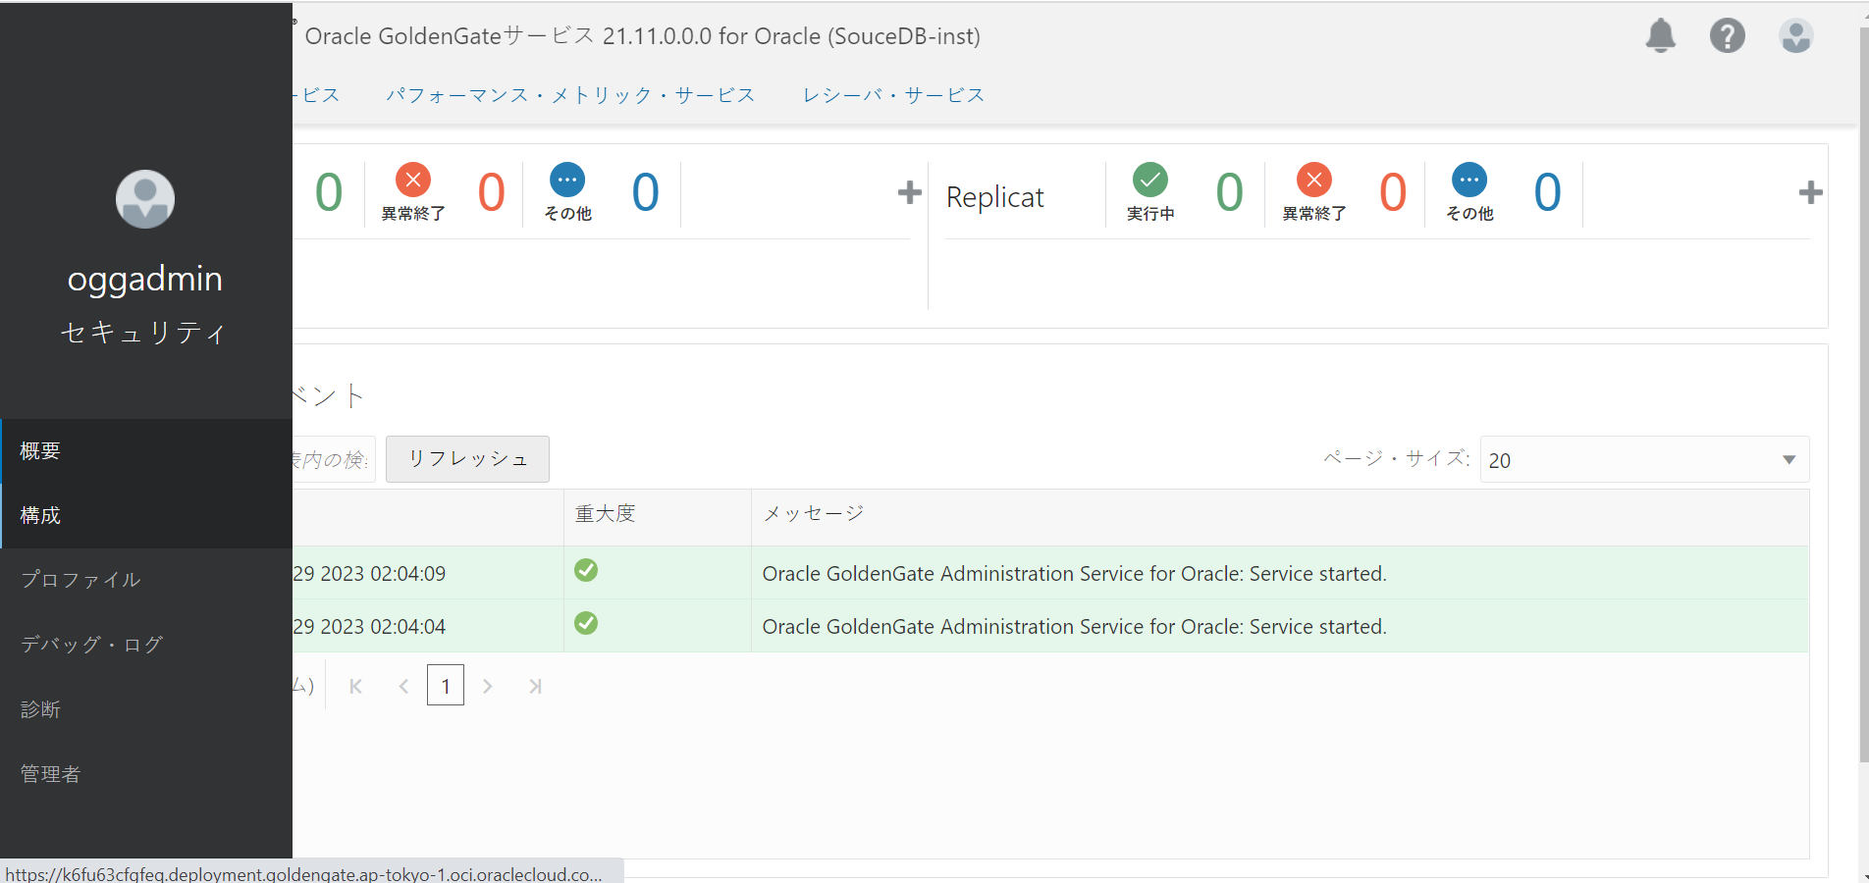Add a new Replicat with plus icon
This screenshot has width=1869, height=883.
(x=1810, y=192)
